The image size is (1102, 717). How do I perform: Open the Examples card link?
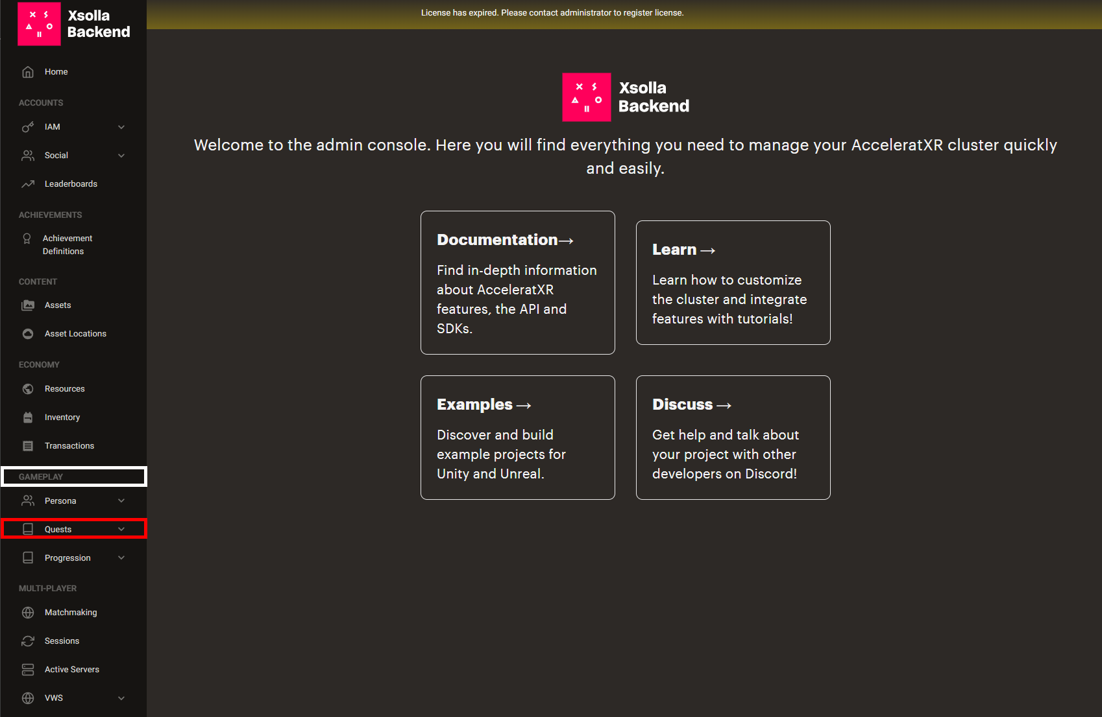518,438
